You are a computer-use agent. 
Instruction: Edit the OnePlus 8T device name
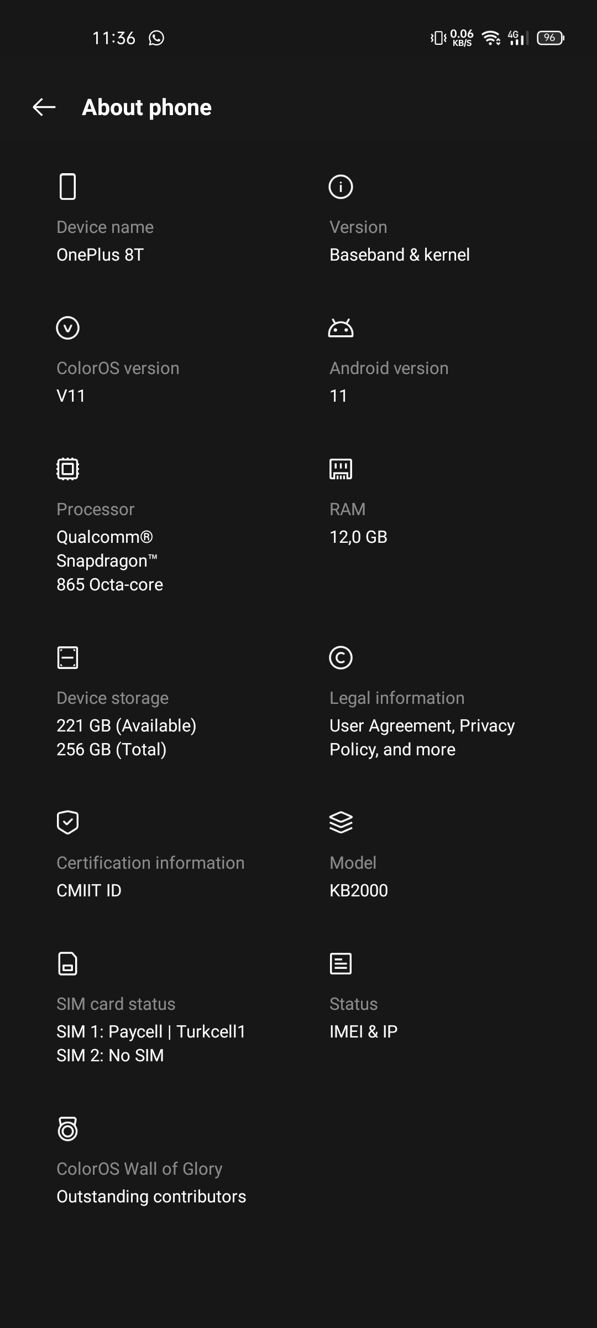pyautogui.click(x=100, y=255)
